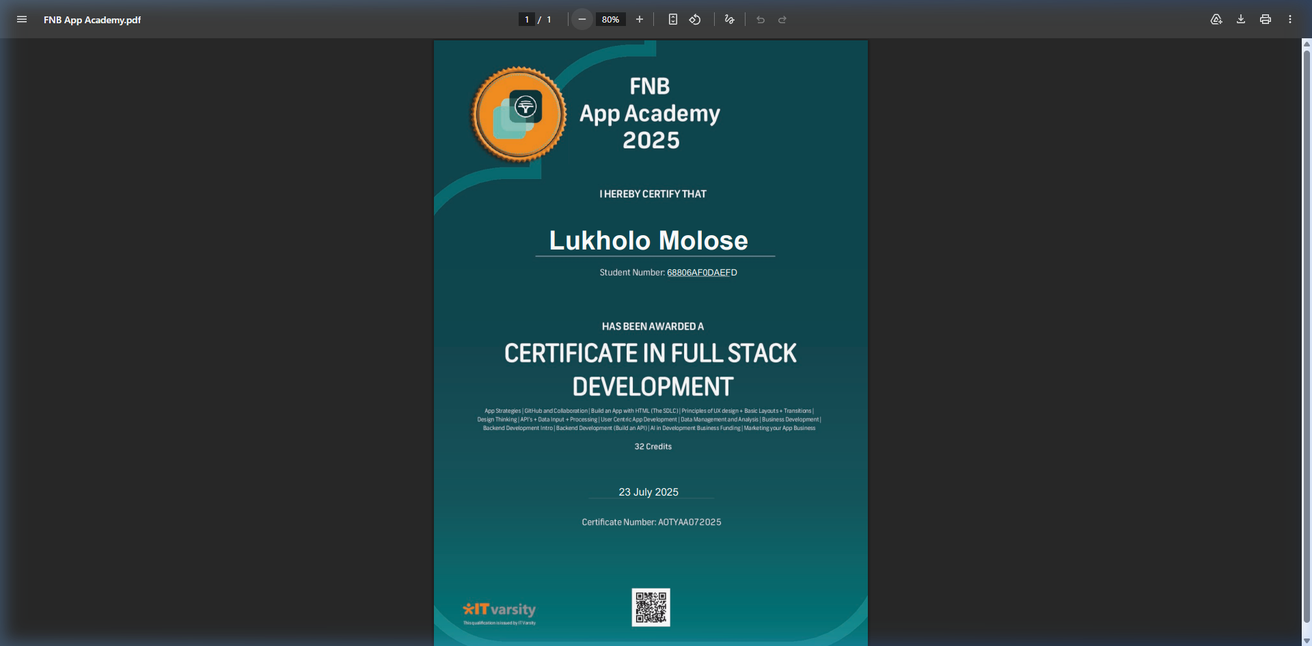This screenshot has width=1312, height=646.
Task: Click the FNB App Academy.pdf title
Action: click(92, 20)
